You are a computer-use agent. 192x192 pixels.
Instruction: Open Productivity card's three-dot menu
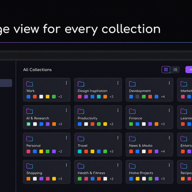point(118,110)
